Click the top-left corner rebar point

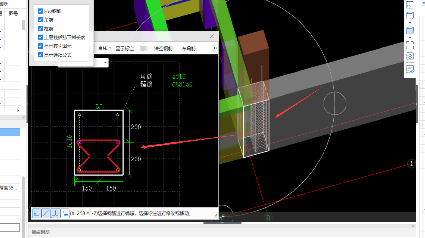click(79, 115)
